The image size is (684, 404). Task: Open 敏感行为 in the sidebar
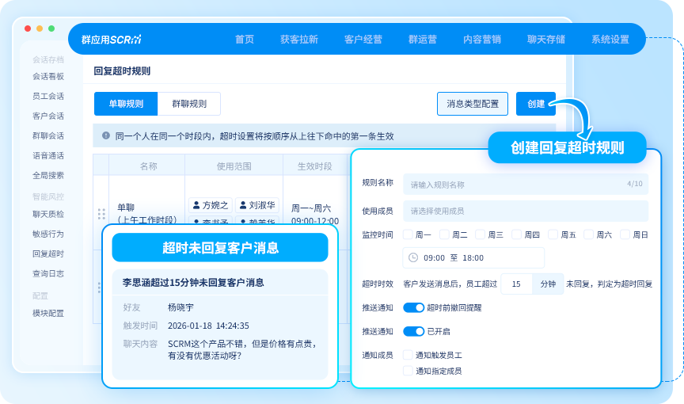pyautogui.click(x=48, y=234)
